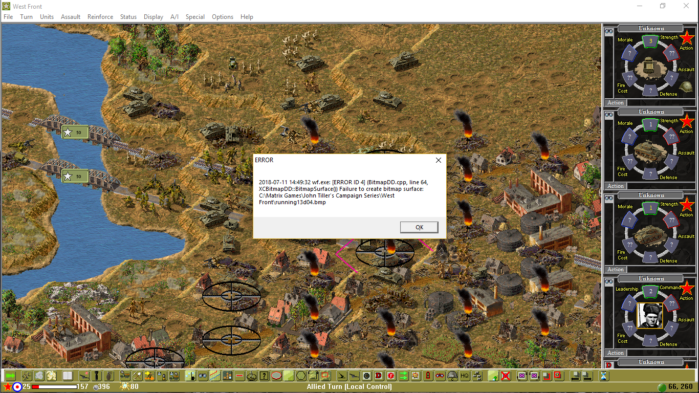Open the Display menu
Image resolution: width=699 pixels, height=393 pixels.
point(153,17)
